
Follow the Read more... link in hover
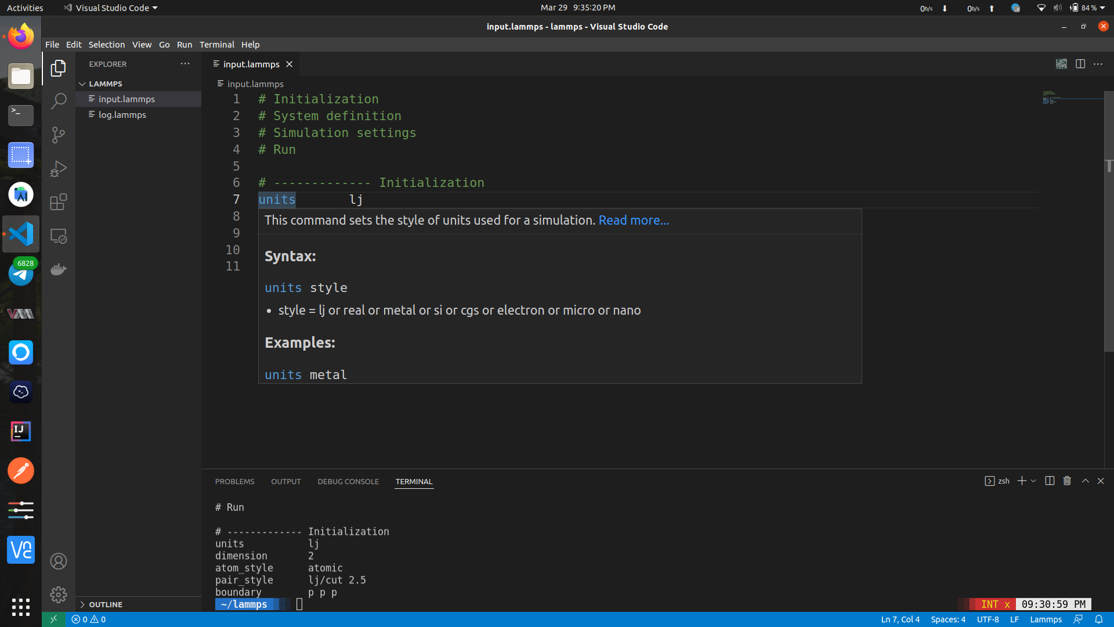[x=634, y=220]
